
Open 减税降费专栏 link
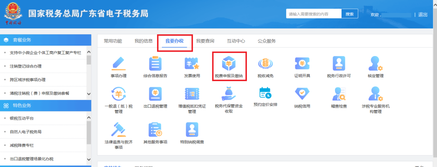pos(22,145)
